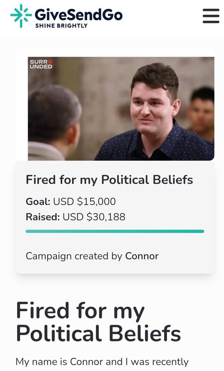The image size is (224, 371).
Task: Click the Goal USD $15,000 text
Action: [x=71, y=201]
